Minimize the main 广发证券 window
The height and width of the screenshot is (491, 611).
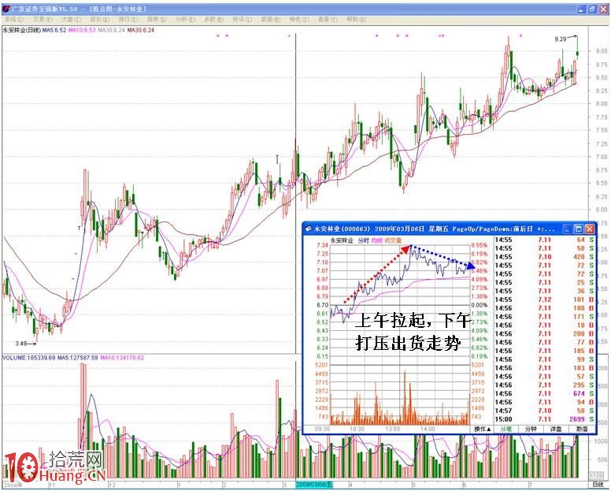click(x=582, y=9)
